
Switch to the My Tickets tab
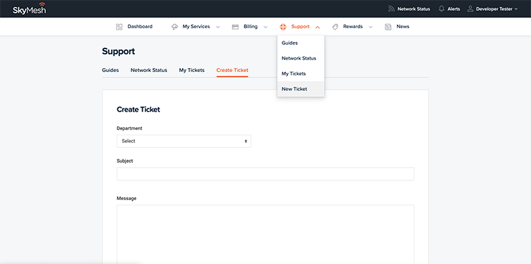point(191,71)
